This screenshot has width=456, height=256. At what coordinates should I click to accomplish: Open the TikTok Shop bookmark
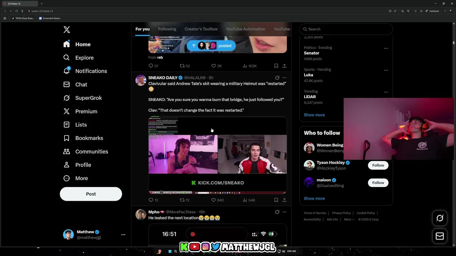point(23,18)
